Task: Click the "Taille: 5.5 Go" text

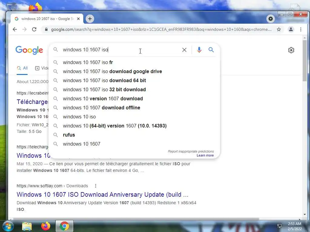Action: 29,132
